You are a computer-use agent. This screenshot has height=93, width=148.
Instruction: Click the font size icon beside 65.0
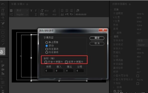click(42, 10)
